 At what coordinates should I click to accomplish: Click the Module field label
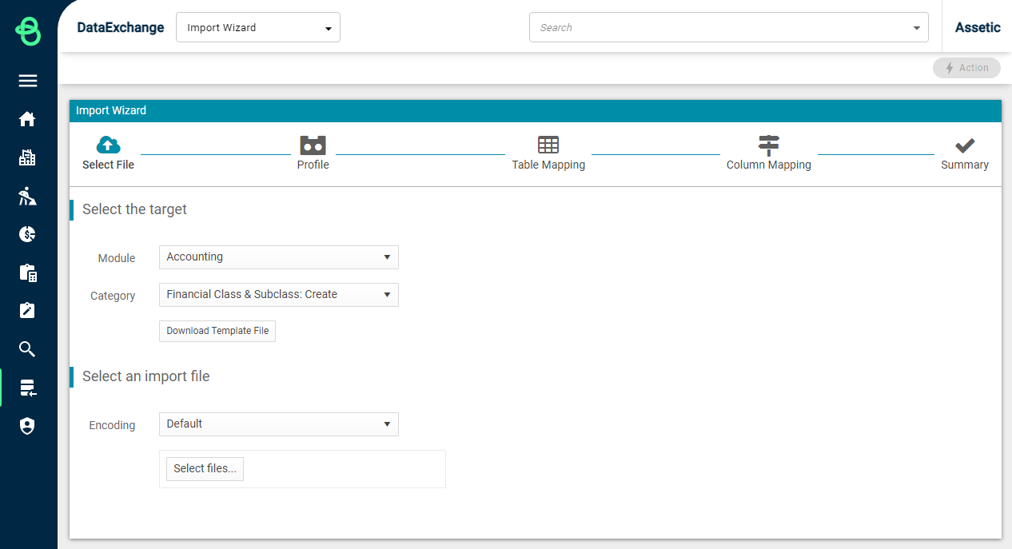[x=117, y=258]
